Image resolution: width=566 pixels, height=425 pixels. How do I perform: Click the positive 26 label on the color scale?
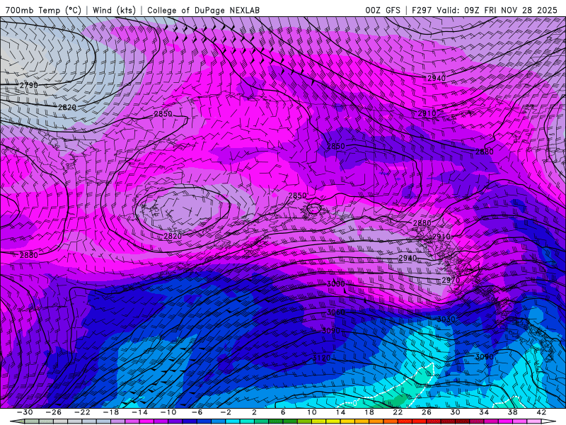(x=427, y=412)
